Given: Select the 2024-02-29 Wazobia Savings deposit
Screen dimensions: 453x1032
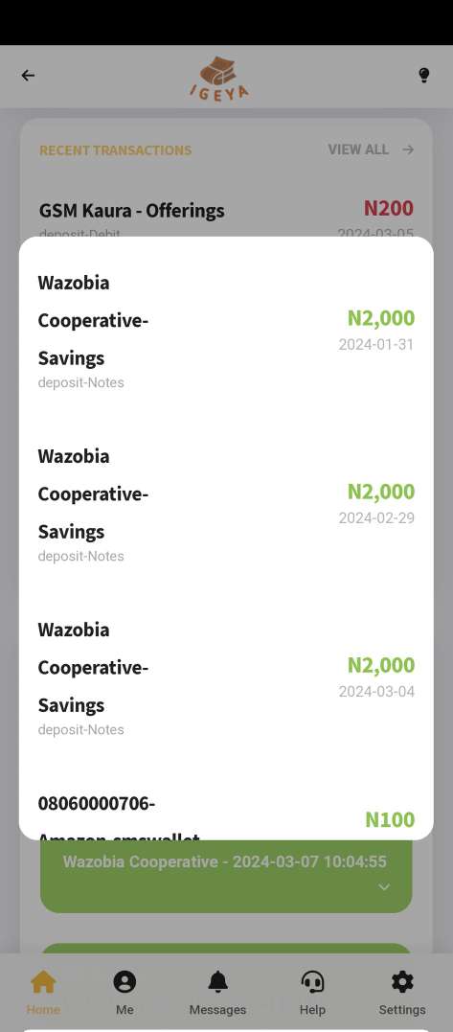Looking at the screenshot, I should [x=226, y=506].
